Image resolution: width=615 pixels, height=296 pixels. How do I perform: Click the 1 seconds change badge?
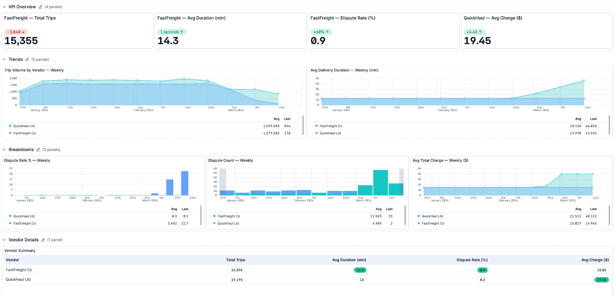pyautogui.click(x=172, y=32)
